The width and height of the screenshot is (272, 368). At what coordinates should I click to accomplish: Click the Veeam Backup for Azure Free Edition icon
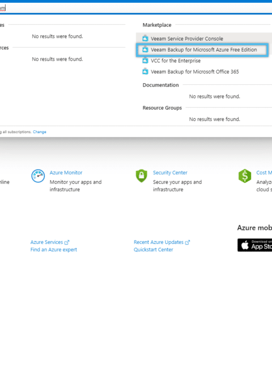[145, 49]
